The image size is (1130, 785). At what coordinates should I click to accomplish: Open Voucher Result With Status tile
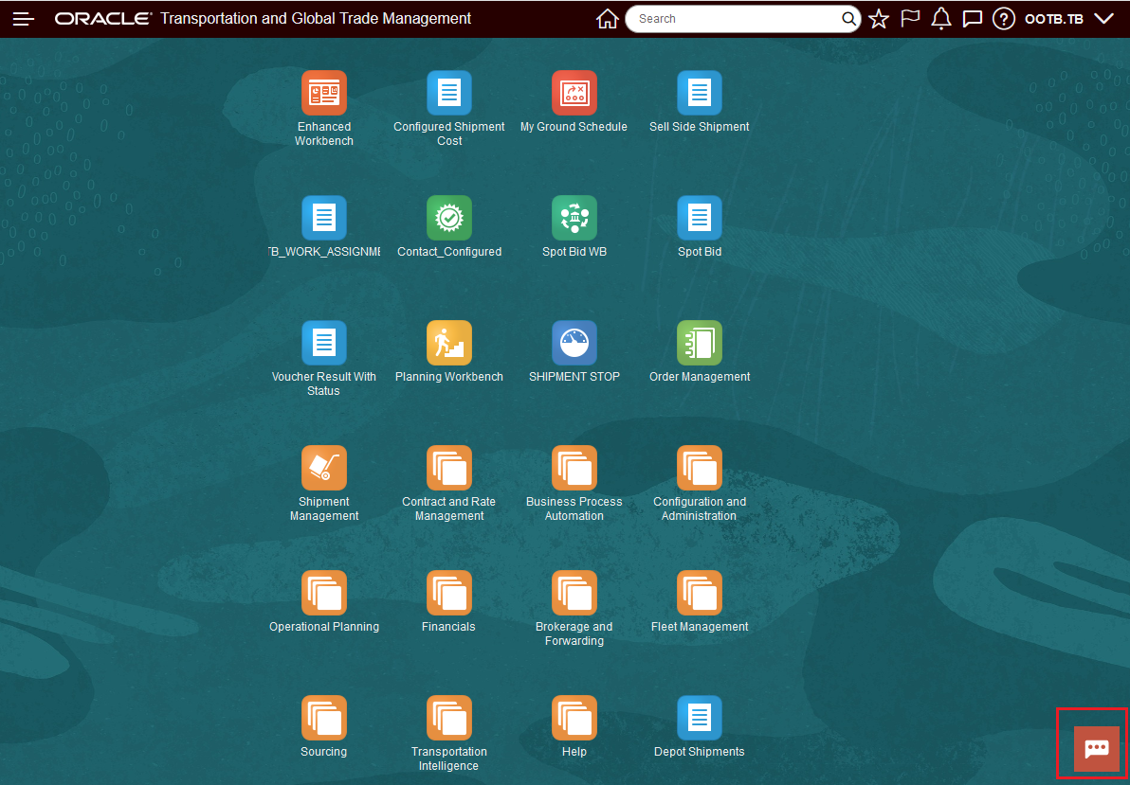click(x=324, y=343)
